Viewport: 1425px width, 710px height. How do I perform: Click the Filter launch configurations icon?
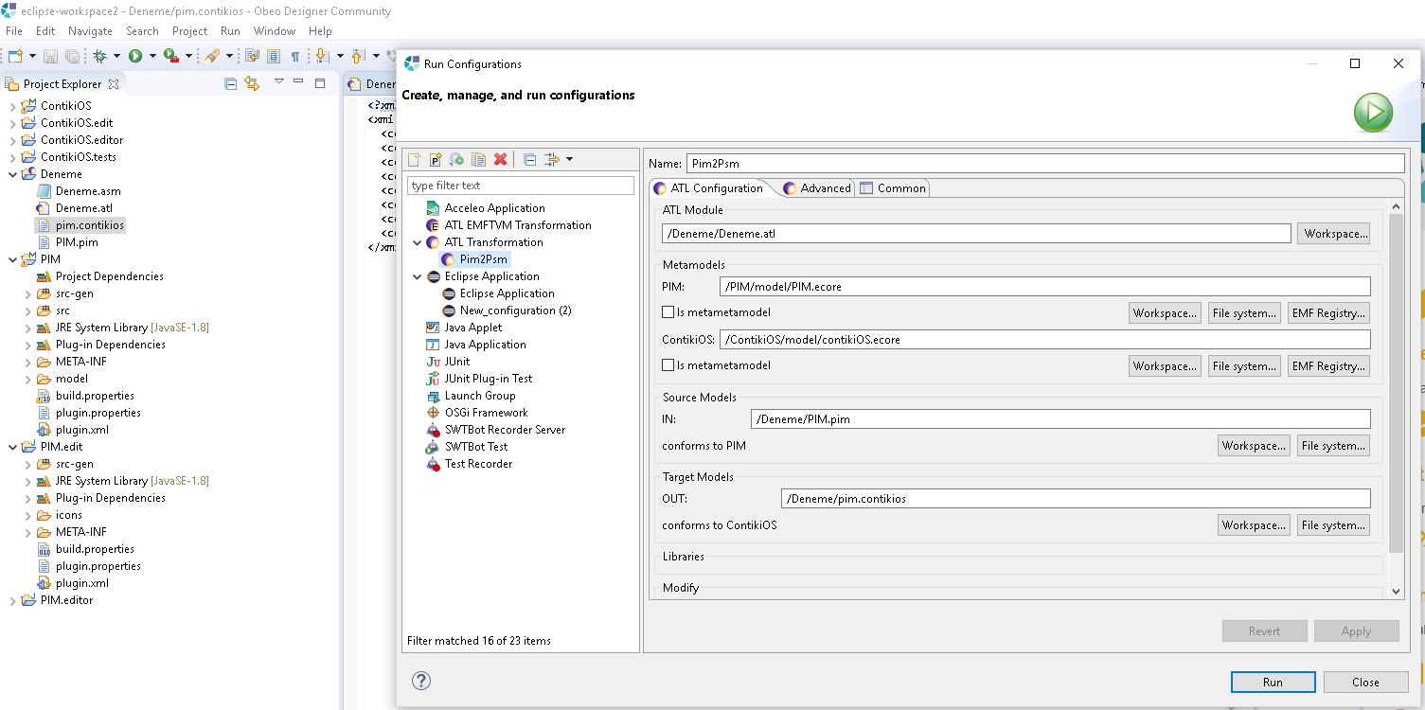click(x=552, y=159)
